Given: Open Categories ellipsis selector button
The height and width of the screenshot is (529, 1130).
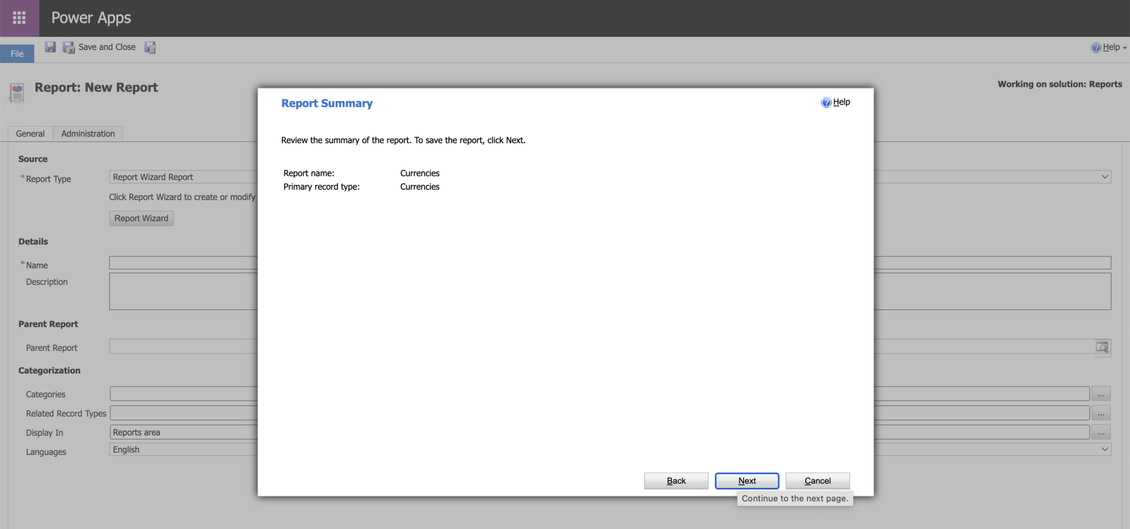Looking at the screenshot, I should point(1101,394).
